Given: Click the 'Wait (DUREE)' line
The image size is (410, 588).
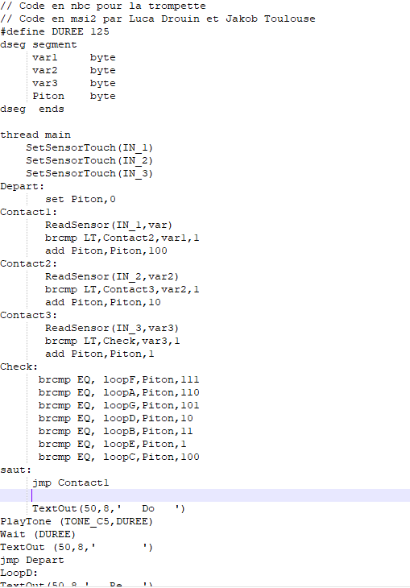Looking at the screenshot, I should [38, 534].
